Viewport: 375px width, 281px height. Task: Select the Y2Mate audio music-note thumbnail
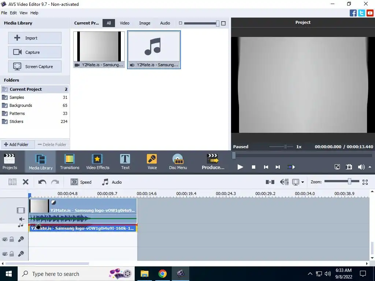point(154,50)
